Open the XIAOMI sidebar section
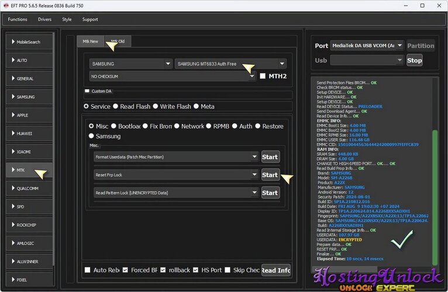 point(29,152)
